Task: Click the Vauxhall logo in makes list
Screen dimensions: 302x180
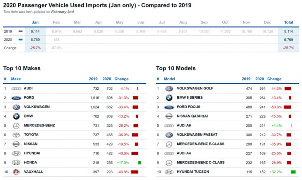Action: tap(16, 172)
